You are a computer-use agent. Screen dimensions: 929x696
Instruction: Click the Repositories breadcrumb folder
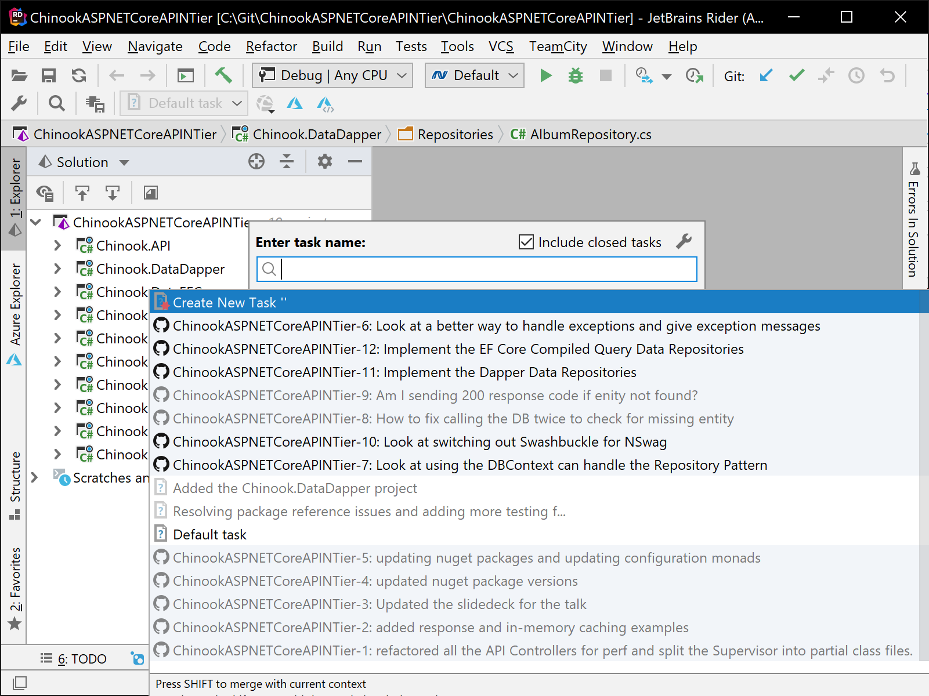[x=446, y=135]
